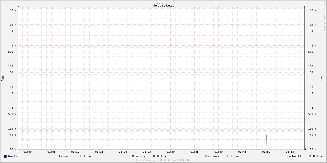The width and height of the screenshot is (327, 163).
Task: Click the right-side lux axis title
Action: [x=322, y=78]
